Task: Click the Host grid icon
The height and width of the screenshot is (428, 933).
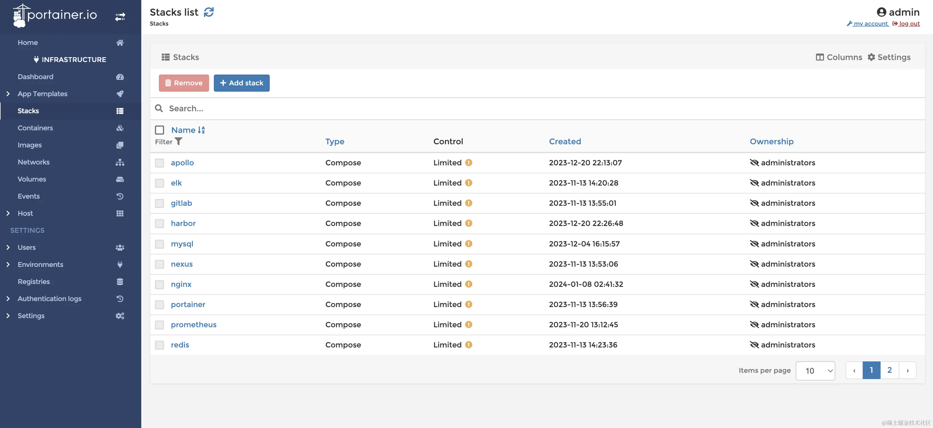Action: pos(120,213)
